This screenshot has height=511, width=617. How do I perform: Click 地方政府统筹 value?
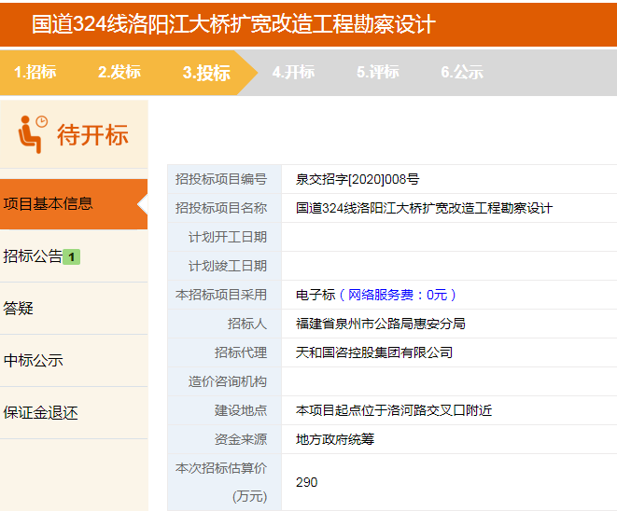point(335,439)
